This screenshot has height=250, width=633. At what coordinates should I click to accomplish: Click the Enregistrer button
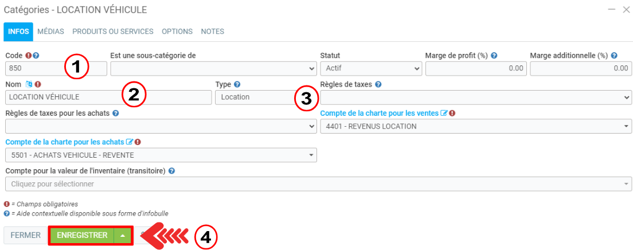pyautogui.click(x=82, y=235)
